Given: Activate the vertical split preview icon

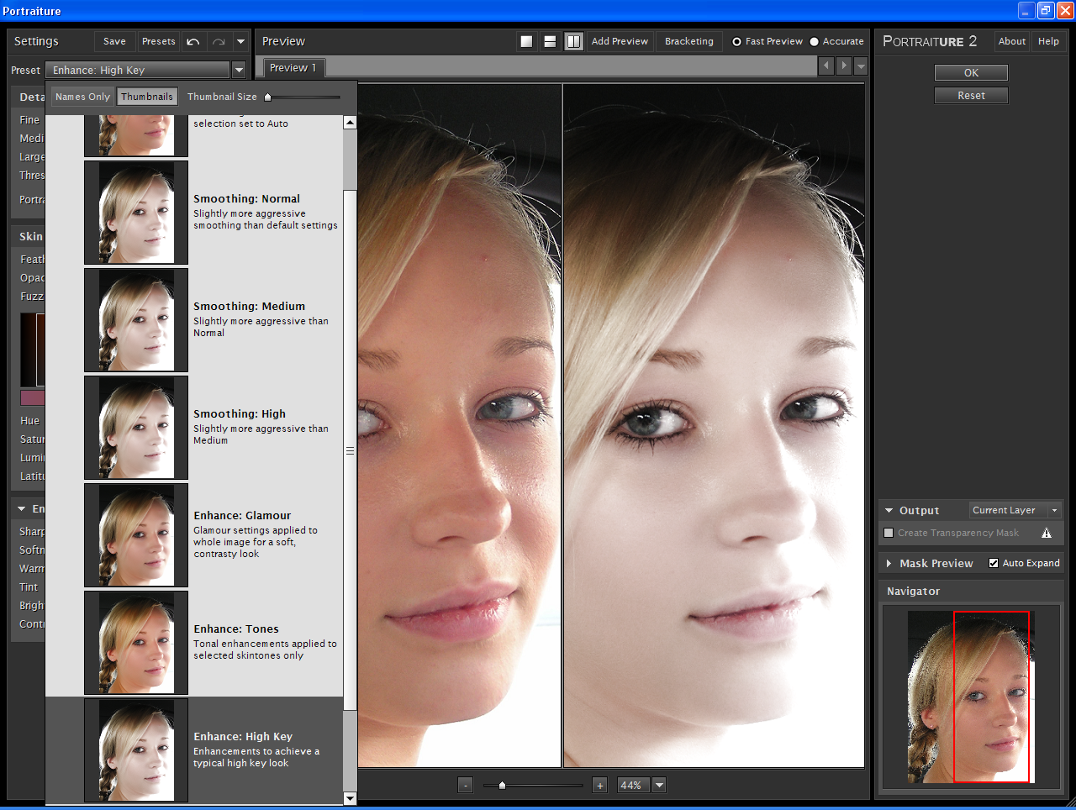Looking at the screenshot, I should coord(574,40).
